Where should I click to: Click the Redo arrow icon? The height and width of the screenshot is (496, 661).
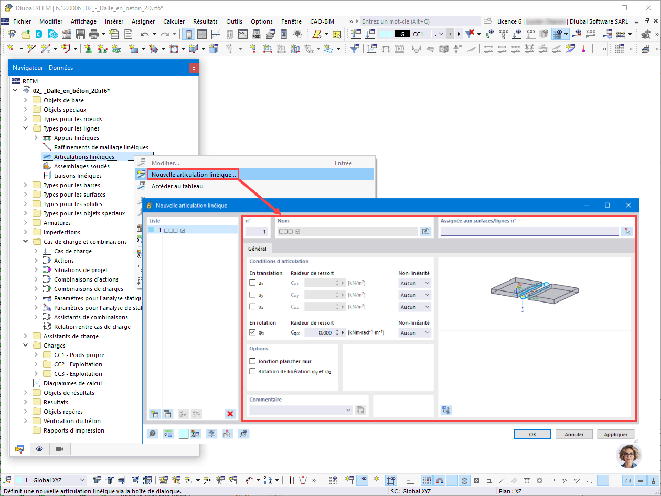pos(165,34)
